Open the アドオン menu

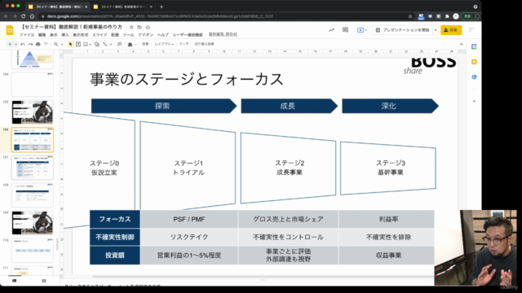click(145, 35)
